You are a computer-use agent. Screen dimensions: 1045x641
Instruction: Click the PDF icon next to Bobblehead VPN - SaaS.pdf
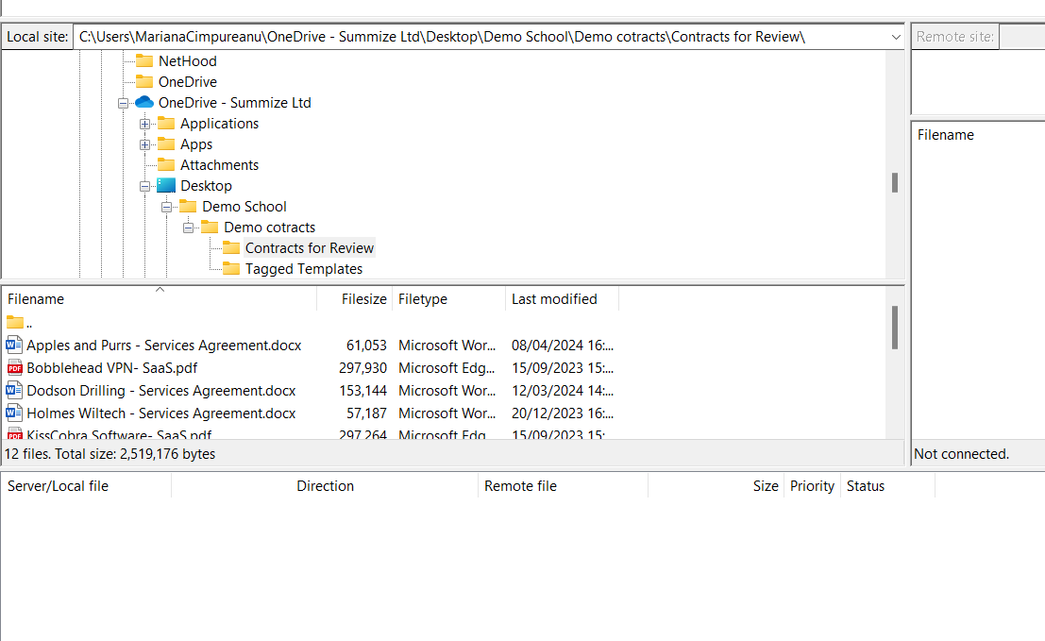tap(13, 367)
